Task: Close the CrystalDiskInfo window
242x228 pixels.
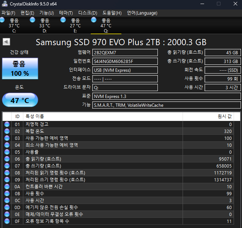Action: (235, 4)
